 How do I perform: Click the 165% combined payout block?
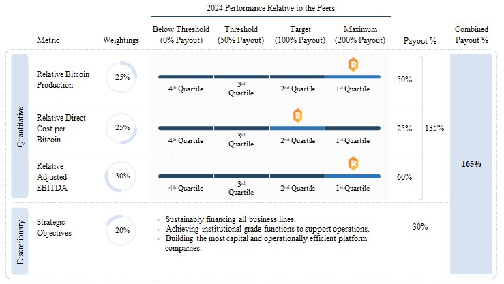click(x=471, y=164)
